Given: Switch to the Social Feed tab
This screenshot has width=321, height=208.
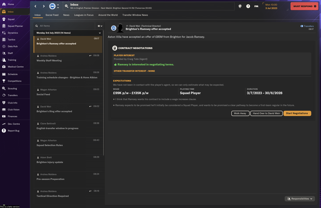Looking at the screenshot, I should tap(52, 15).
